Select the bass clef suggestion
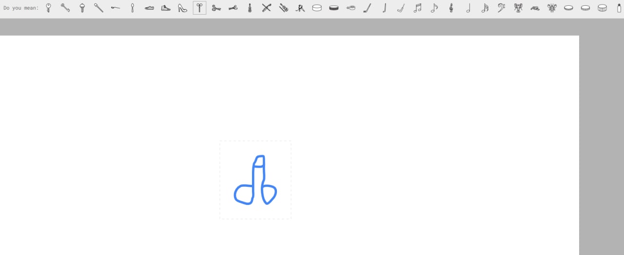Screen dimensions: 624x255 501,8
